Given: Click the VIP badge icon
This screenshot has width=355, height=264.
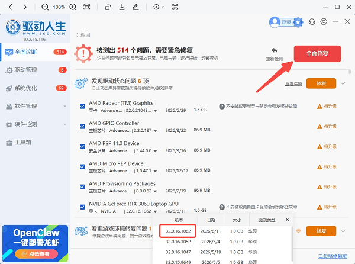Looking at the screenshot, I should 298,22.
